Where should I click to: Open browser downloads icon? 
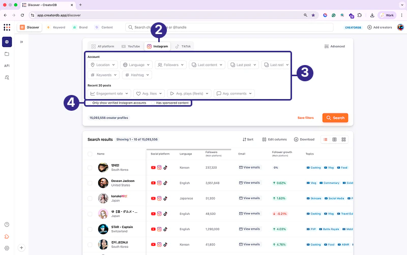tap(372, 15)
